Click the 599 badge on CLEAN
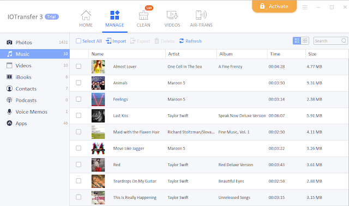349x206 pixels. pyautogui.click(x=149, y=8)
